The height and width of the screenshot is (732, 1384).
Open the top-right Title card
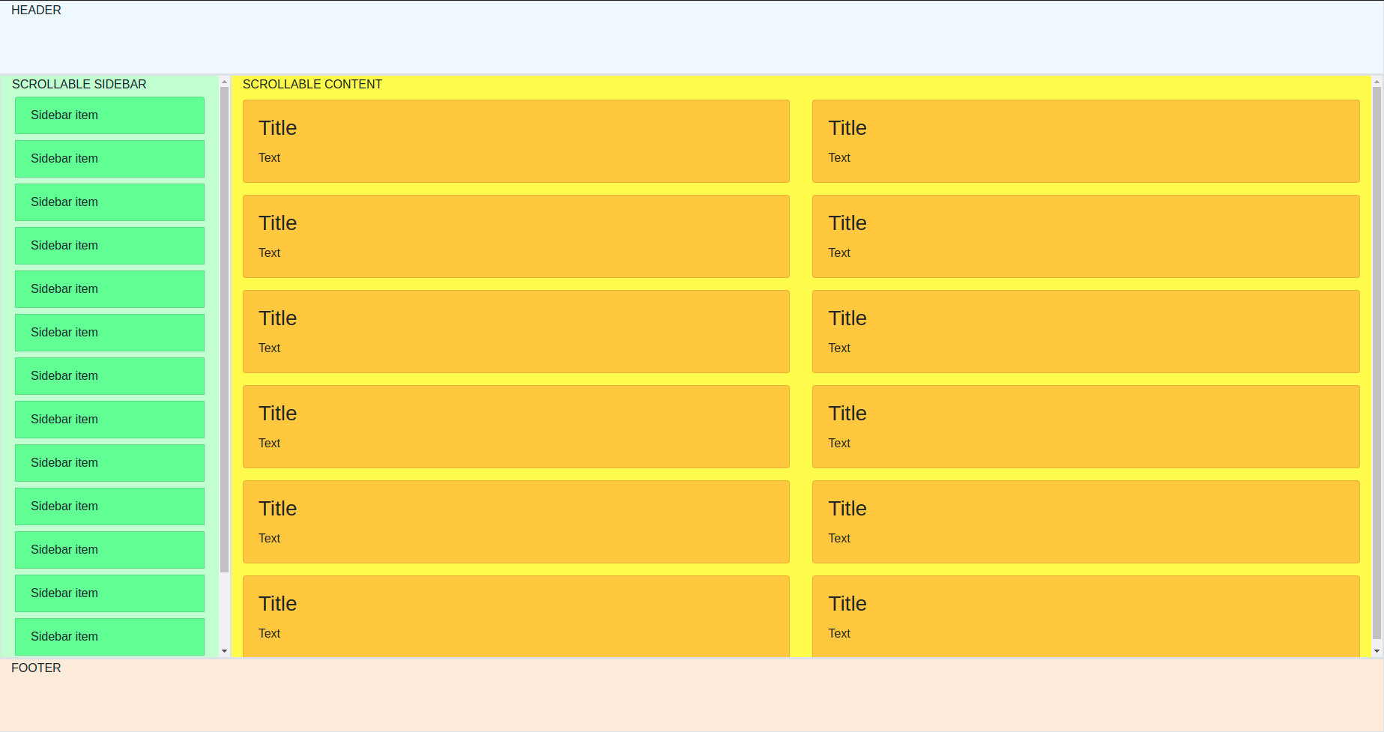tap(1086, 141)
